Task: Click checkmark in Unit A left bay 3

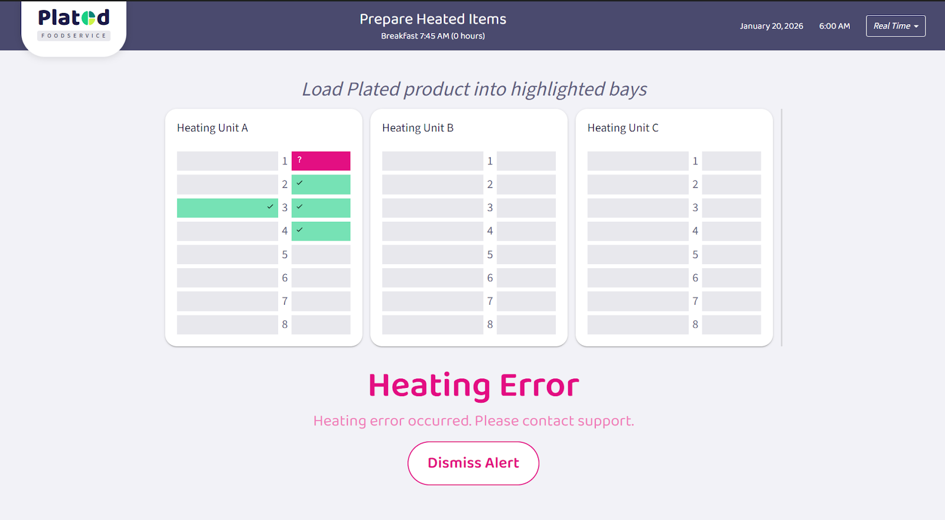Action: click(x=270, y=207)
